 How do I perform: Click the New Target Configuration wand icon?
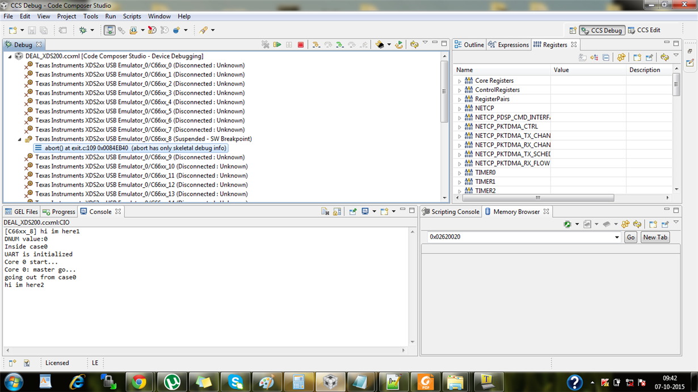pyautogui.click(x=203, y=30)
